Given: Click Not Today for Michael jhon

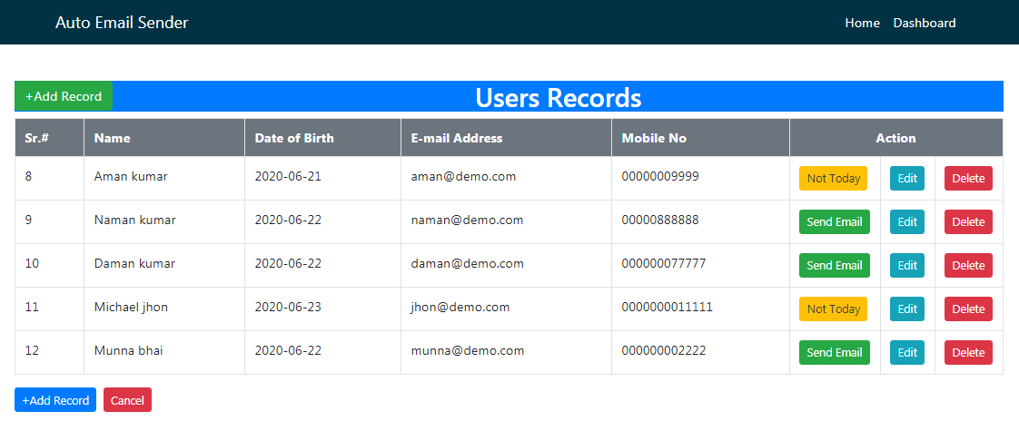Looking at the screenshot, I should coord(833,309).
